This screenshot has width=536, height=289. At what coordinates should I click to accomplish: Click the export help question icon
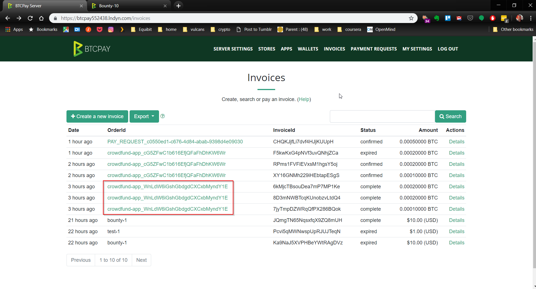click(x=163, y=116)
